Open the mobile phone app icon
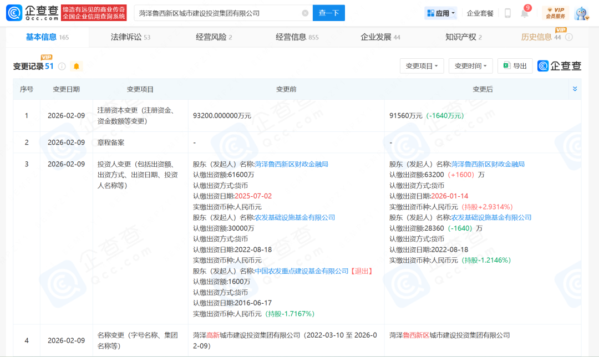 [x=507, y=13]
